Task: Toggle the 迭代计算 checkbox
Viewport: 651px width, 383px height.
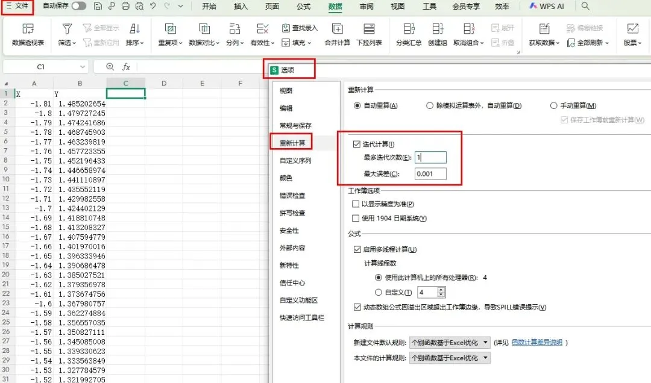Action: [x=356, y=144]
